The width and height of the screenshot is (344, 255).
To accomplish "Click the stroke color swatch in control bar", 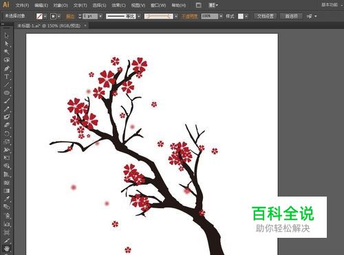I will 54,16.
